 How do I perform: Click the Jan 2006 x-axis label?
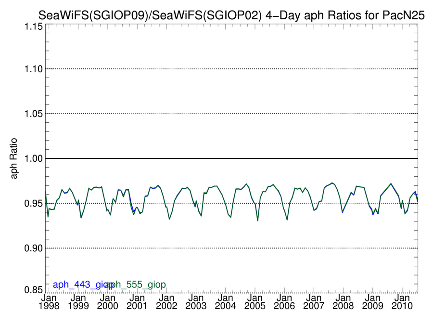tap(284, 302)
